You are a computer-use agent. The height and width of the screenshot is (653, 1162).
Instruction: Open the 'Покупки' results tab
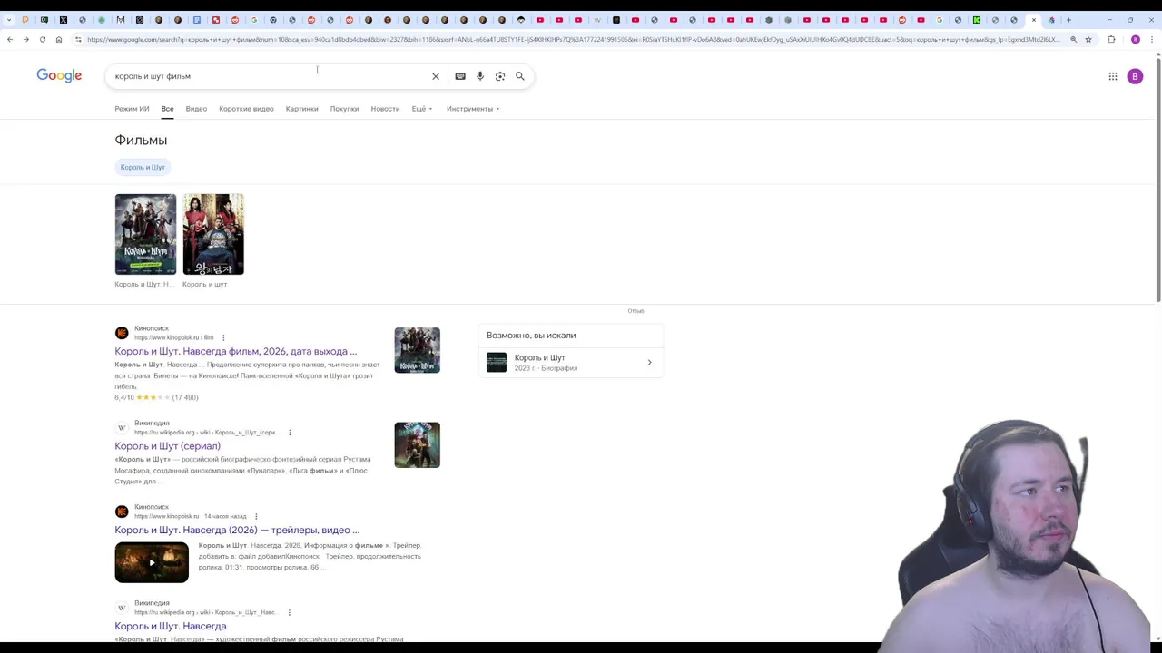click(344, 109)
